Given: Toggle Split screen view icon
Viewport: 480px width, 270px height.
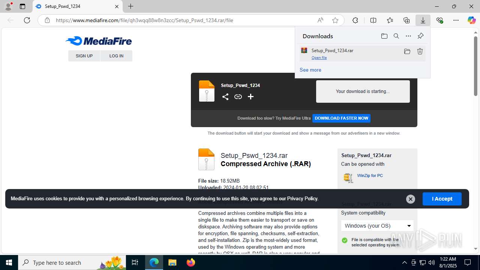Looking at the screenshot, I should (x=373, y=20).
